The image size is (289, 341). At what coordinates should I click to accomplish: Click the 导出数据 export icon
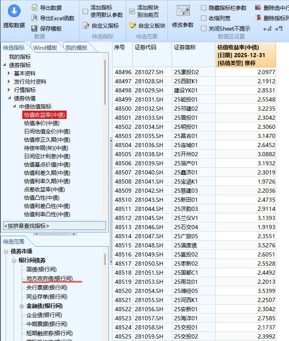click(x=35, y=7)
